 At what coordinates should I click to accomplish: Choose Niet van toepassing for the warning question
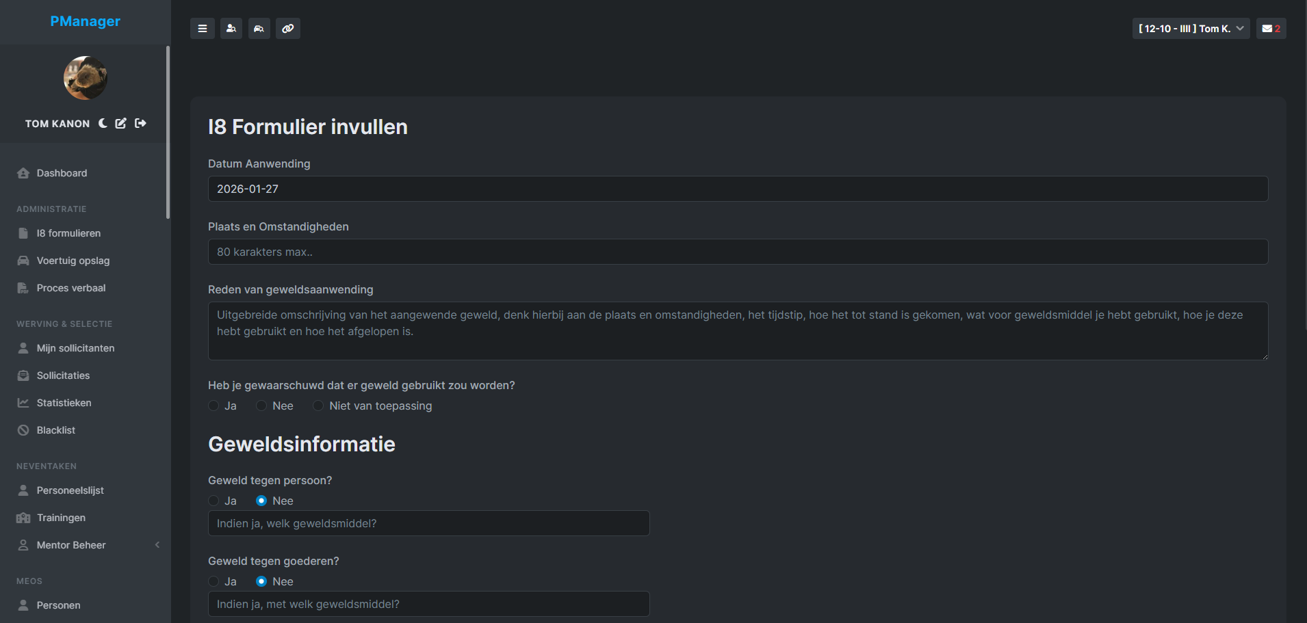click(318, 406)
